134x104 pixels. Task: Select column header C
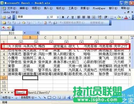[x=45, y=38]
